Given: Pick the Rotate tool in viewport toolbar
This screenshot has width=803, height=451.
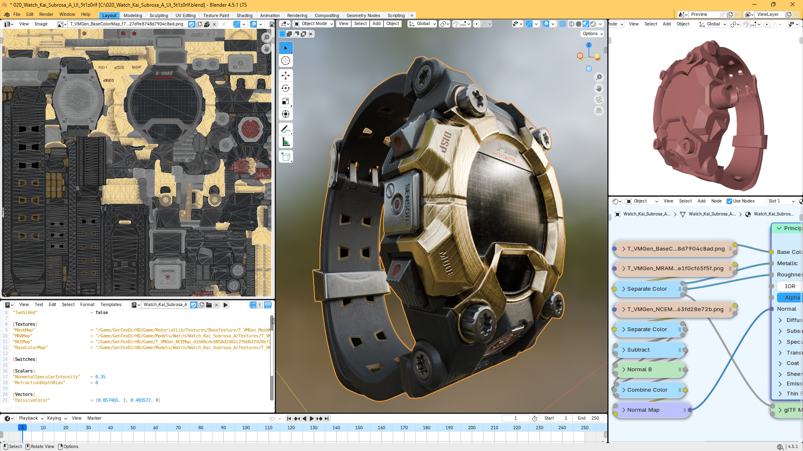Looking at the screenshot, I should (286, 89).
